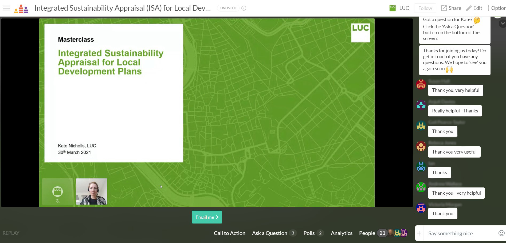Click the attendee avatars beside People
Viewport: 506px width, 243px height.
click(397, 233)
